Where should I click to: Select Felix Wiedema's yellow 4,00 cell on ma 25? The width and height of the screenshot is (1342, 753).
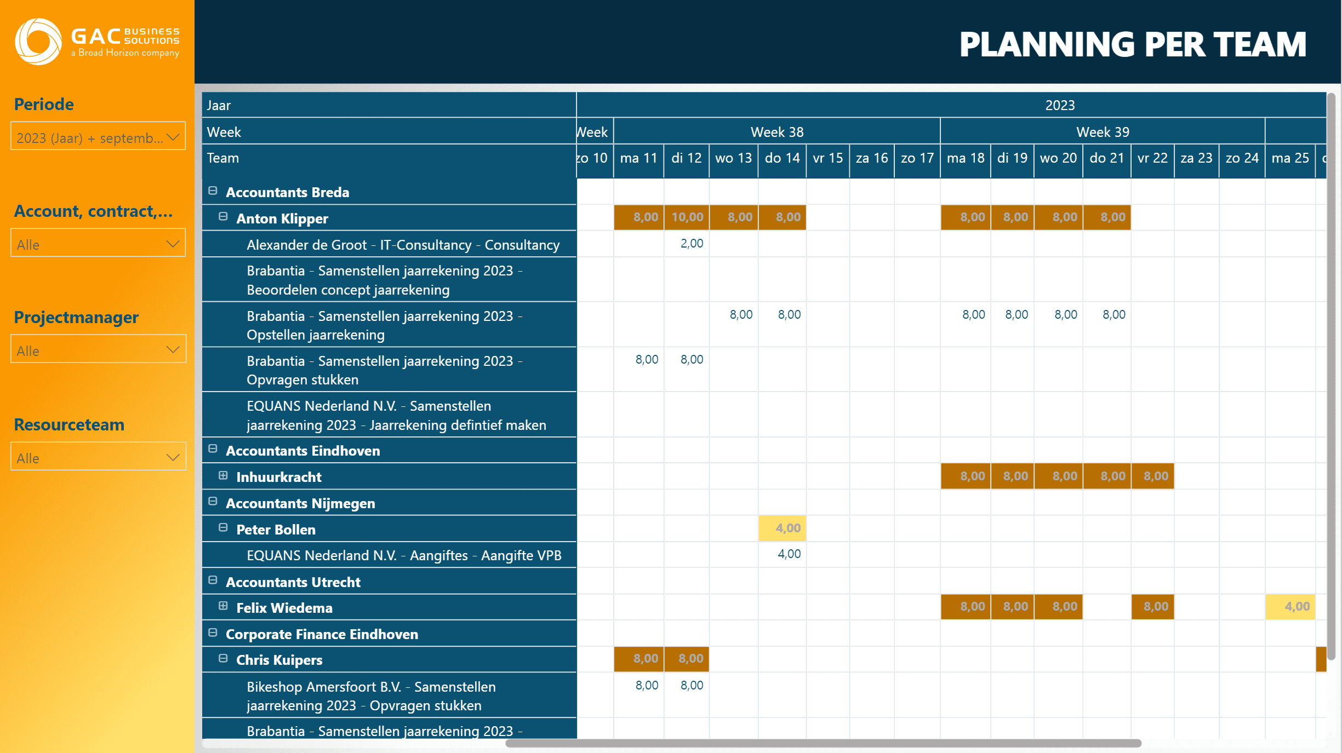click(x=1290, y=607)
